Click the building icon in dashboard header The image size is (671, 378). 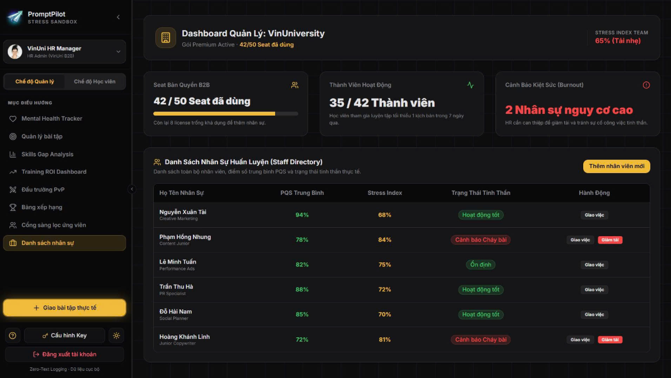point(166,38)
